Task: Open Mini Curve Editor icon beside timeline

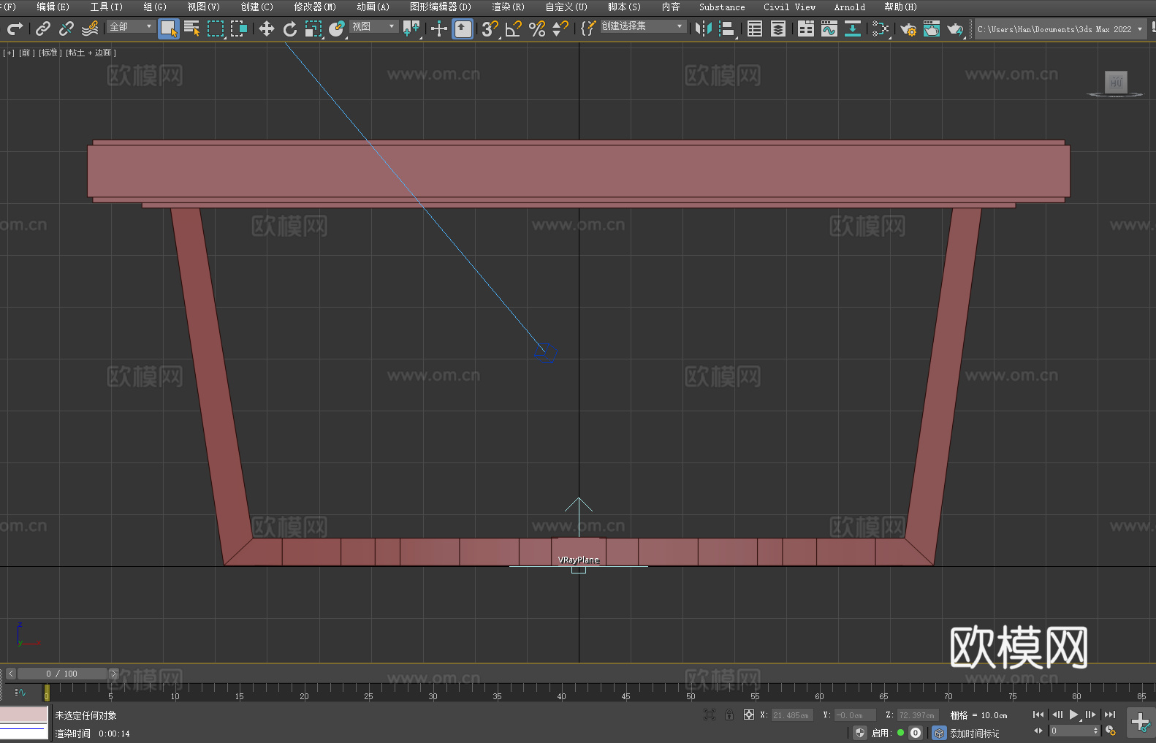Action: point(20,692)
